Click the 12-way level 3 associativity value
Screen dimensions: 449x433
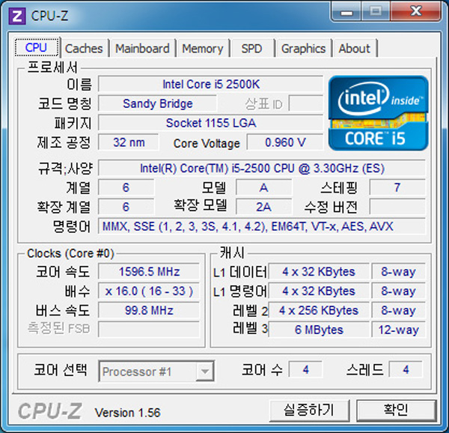tap(398, 330)
